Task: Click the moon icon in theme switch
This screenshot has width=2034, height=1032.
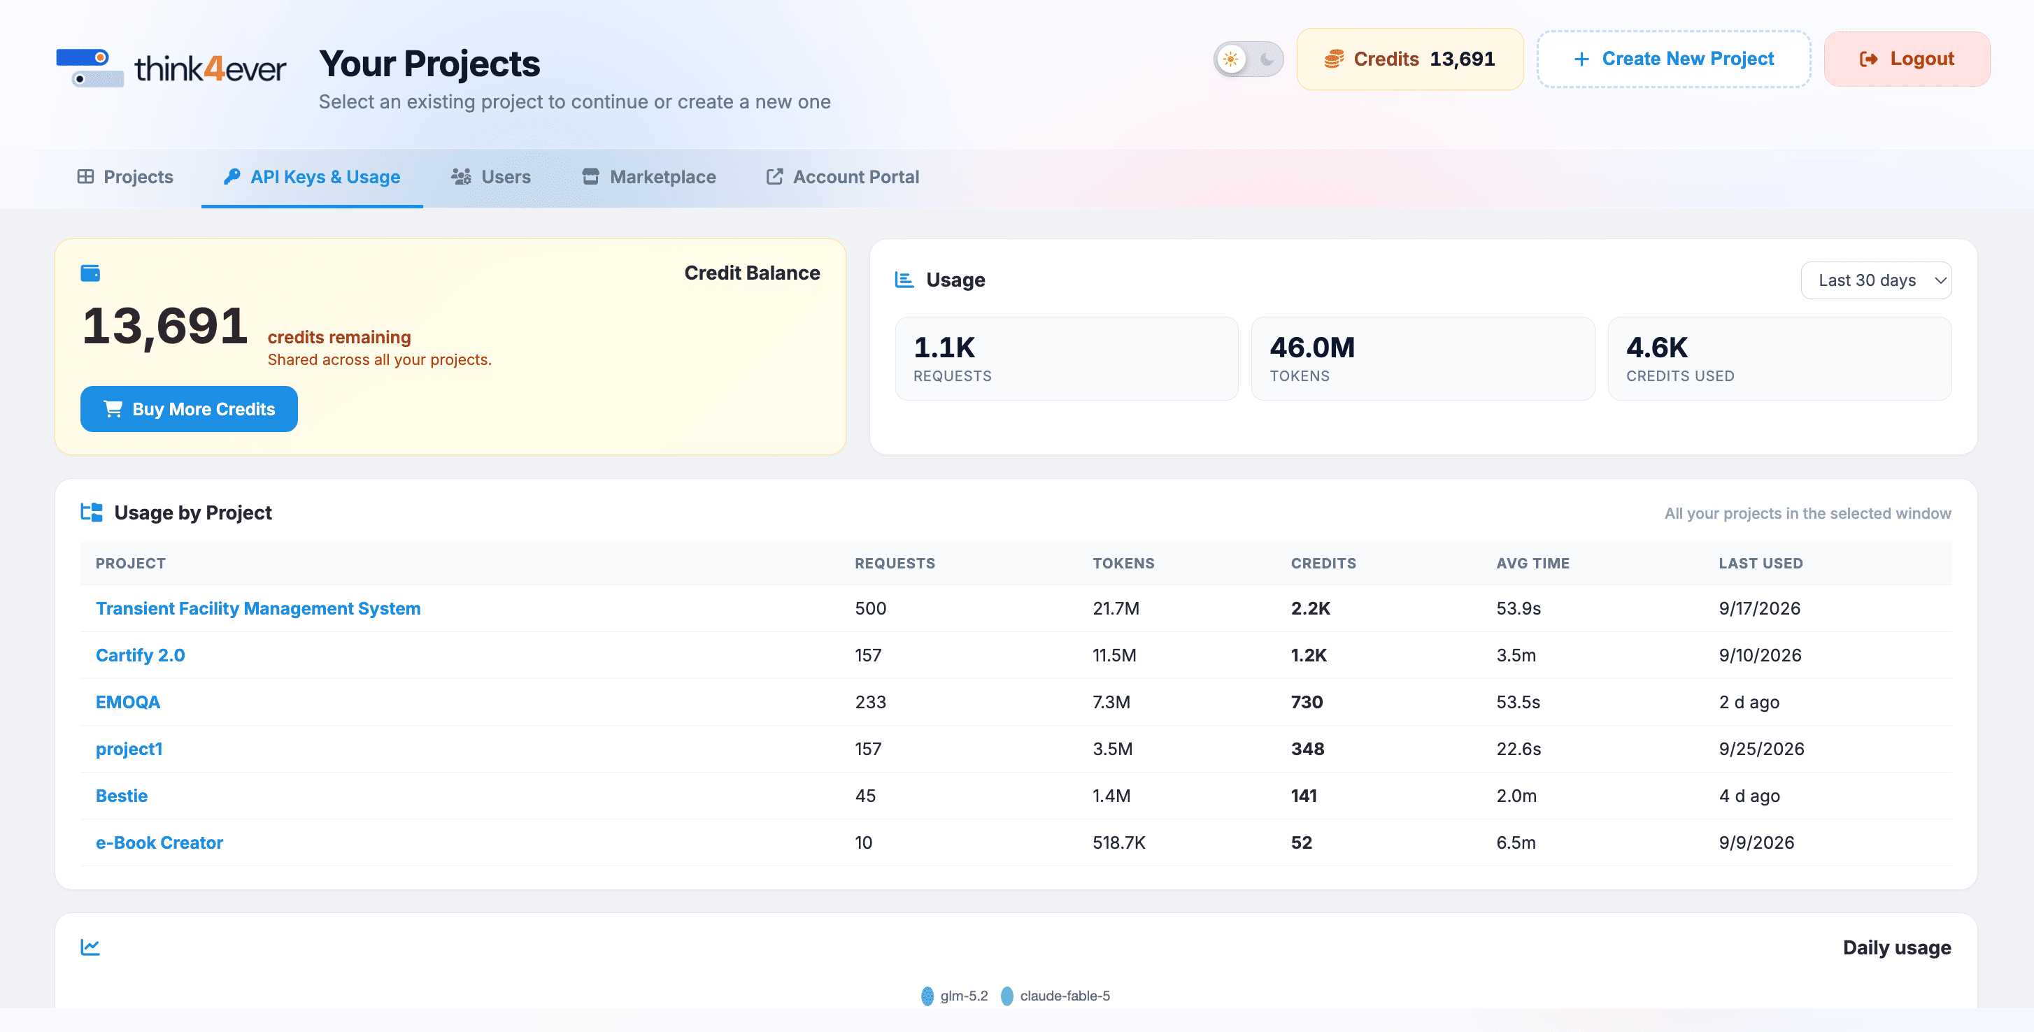Action: (1267, 59)
